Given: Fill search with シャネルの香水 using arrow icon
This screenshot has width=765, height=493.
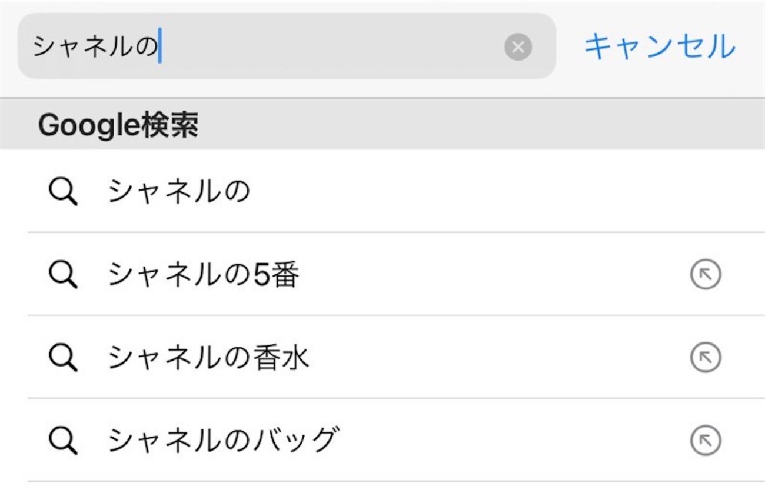Looking at the screenshot, I should click(x=705, y=358).
